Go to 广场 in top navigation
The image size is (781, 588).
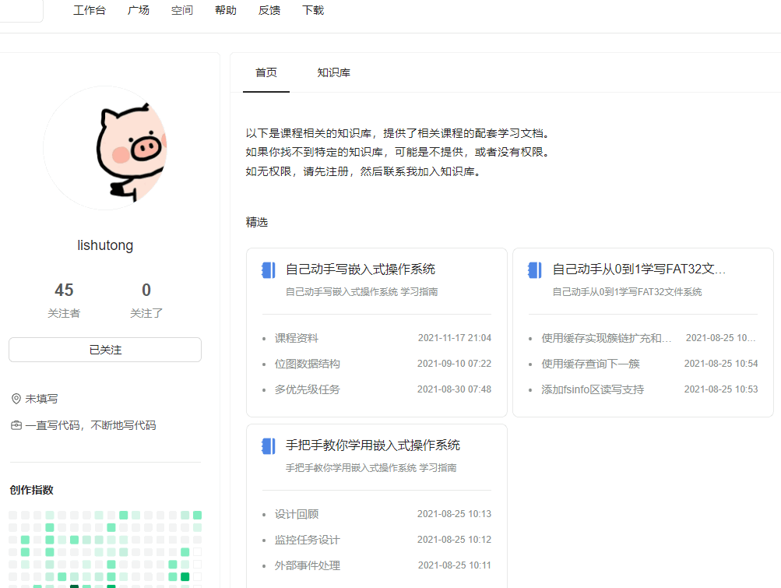click(x=139, y=10)
